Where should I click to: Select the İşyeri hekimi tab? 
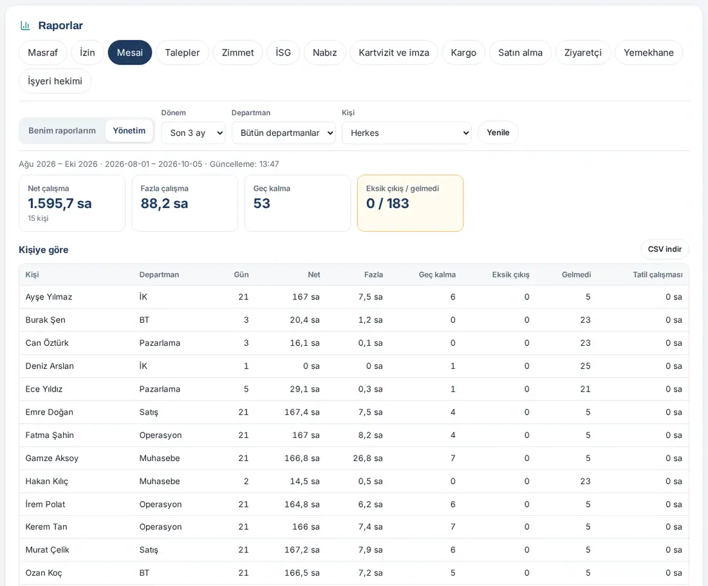55,81
